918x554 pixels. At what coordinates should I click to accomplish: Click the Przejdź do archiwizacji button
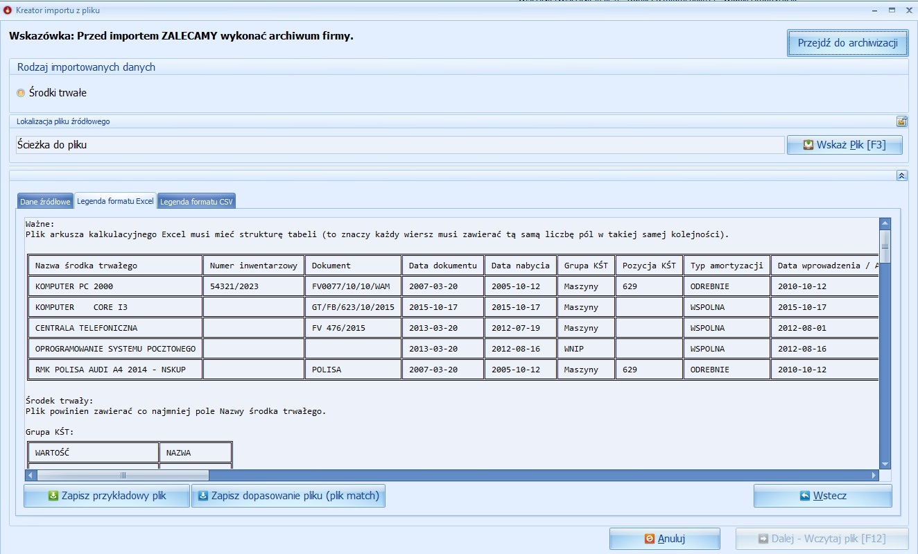click(x=848, y=43)
